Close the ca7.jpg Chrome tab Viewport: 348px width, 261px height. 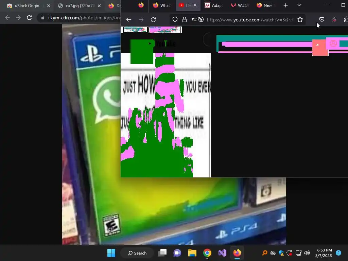(99, 6)
